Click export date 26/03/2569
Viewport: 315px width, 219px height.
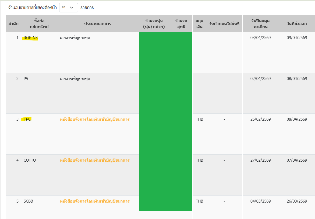297,201
